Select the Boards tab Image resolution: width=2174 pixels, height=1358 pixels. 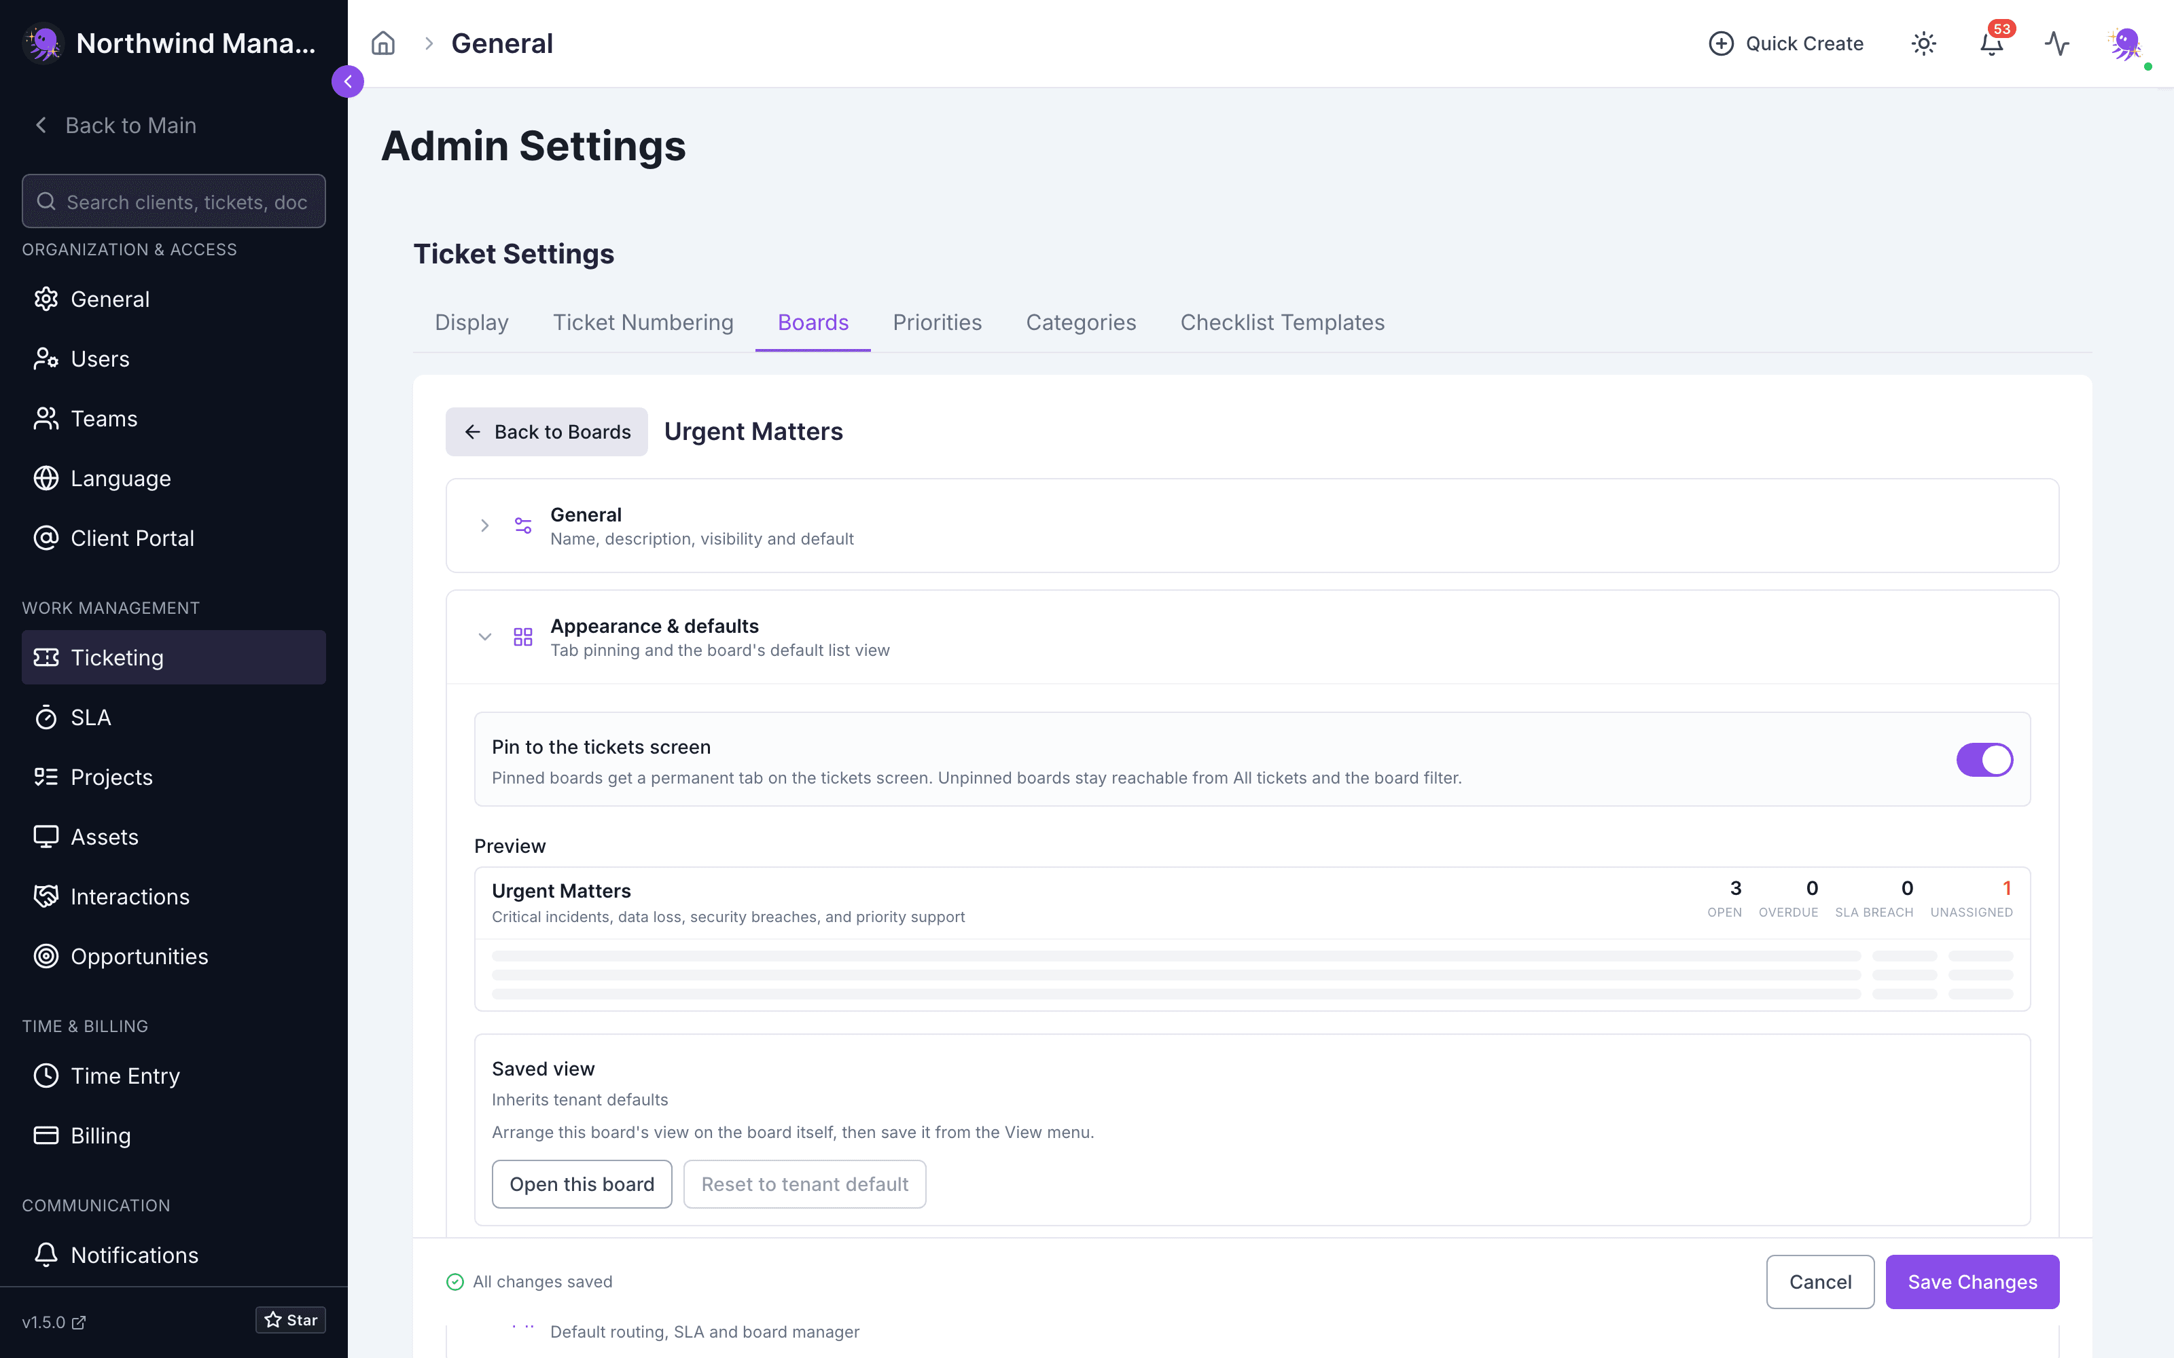point(813,323)
